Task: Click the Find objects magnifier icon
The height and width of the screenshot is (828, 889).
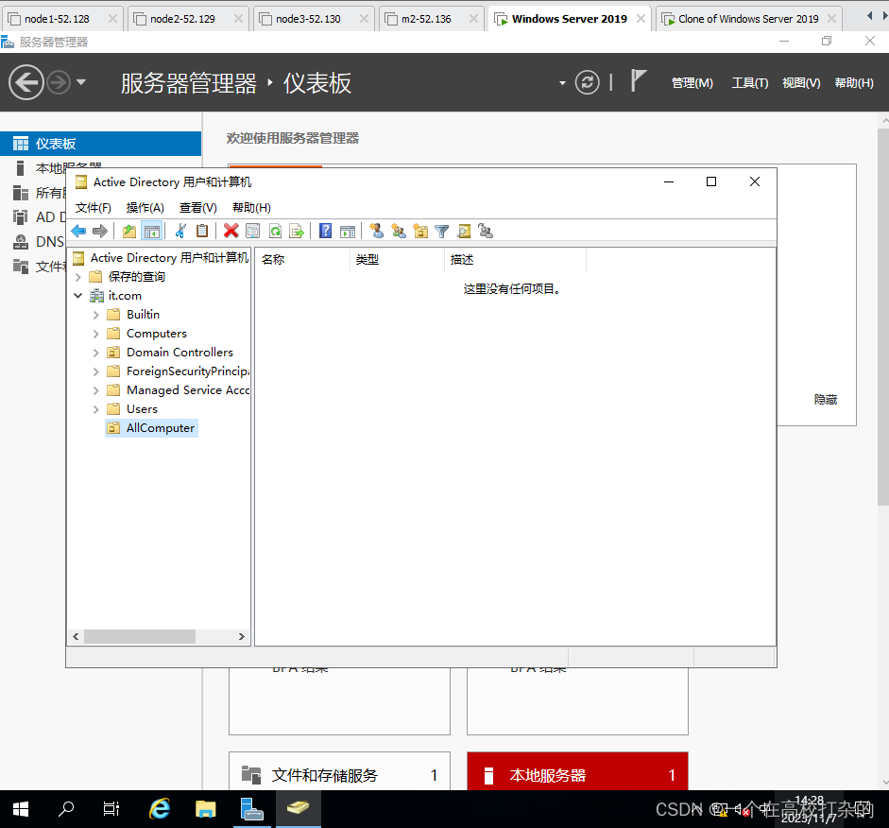Action: [x=464, y=231]
